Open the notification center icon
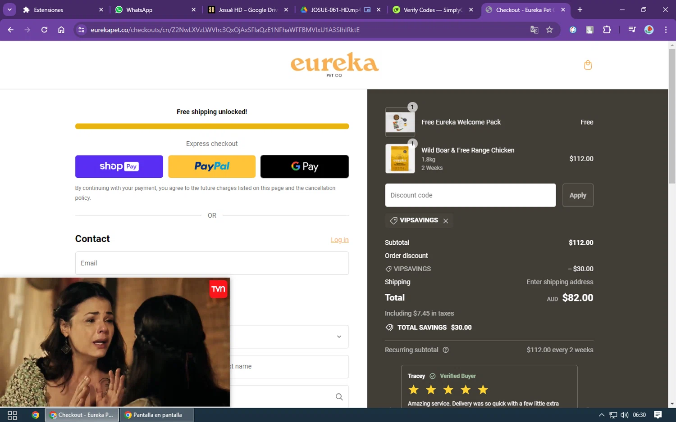This screenshot has height=422, width=676. click(658, 415)
